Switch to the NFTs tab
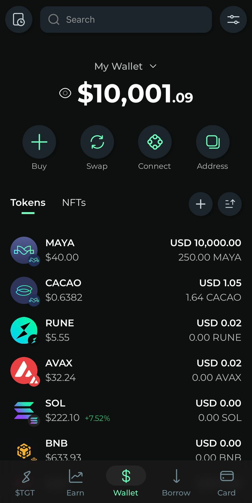This screenshot has height=503, width=252. coord(74,203)
